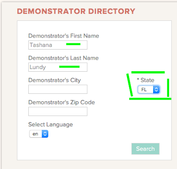177x169 pixels.
Task: Click the blue arrows on State selector
Action: pos(156,89)
